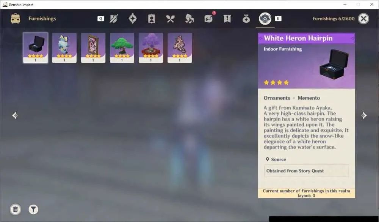The height and width of the screenshot is (222, 379).
Task: Select the framed painting furnishing item
Action: [x=93, y=48]
